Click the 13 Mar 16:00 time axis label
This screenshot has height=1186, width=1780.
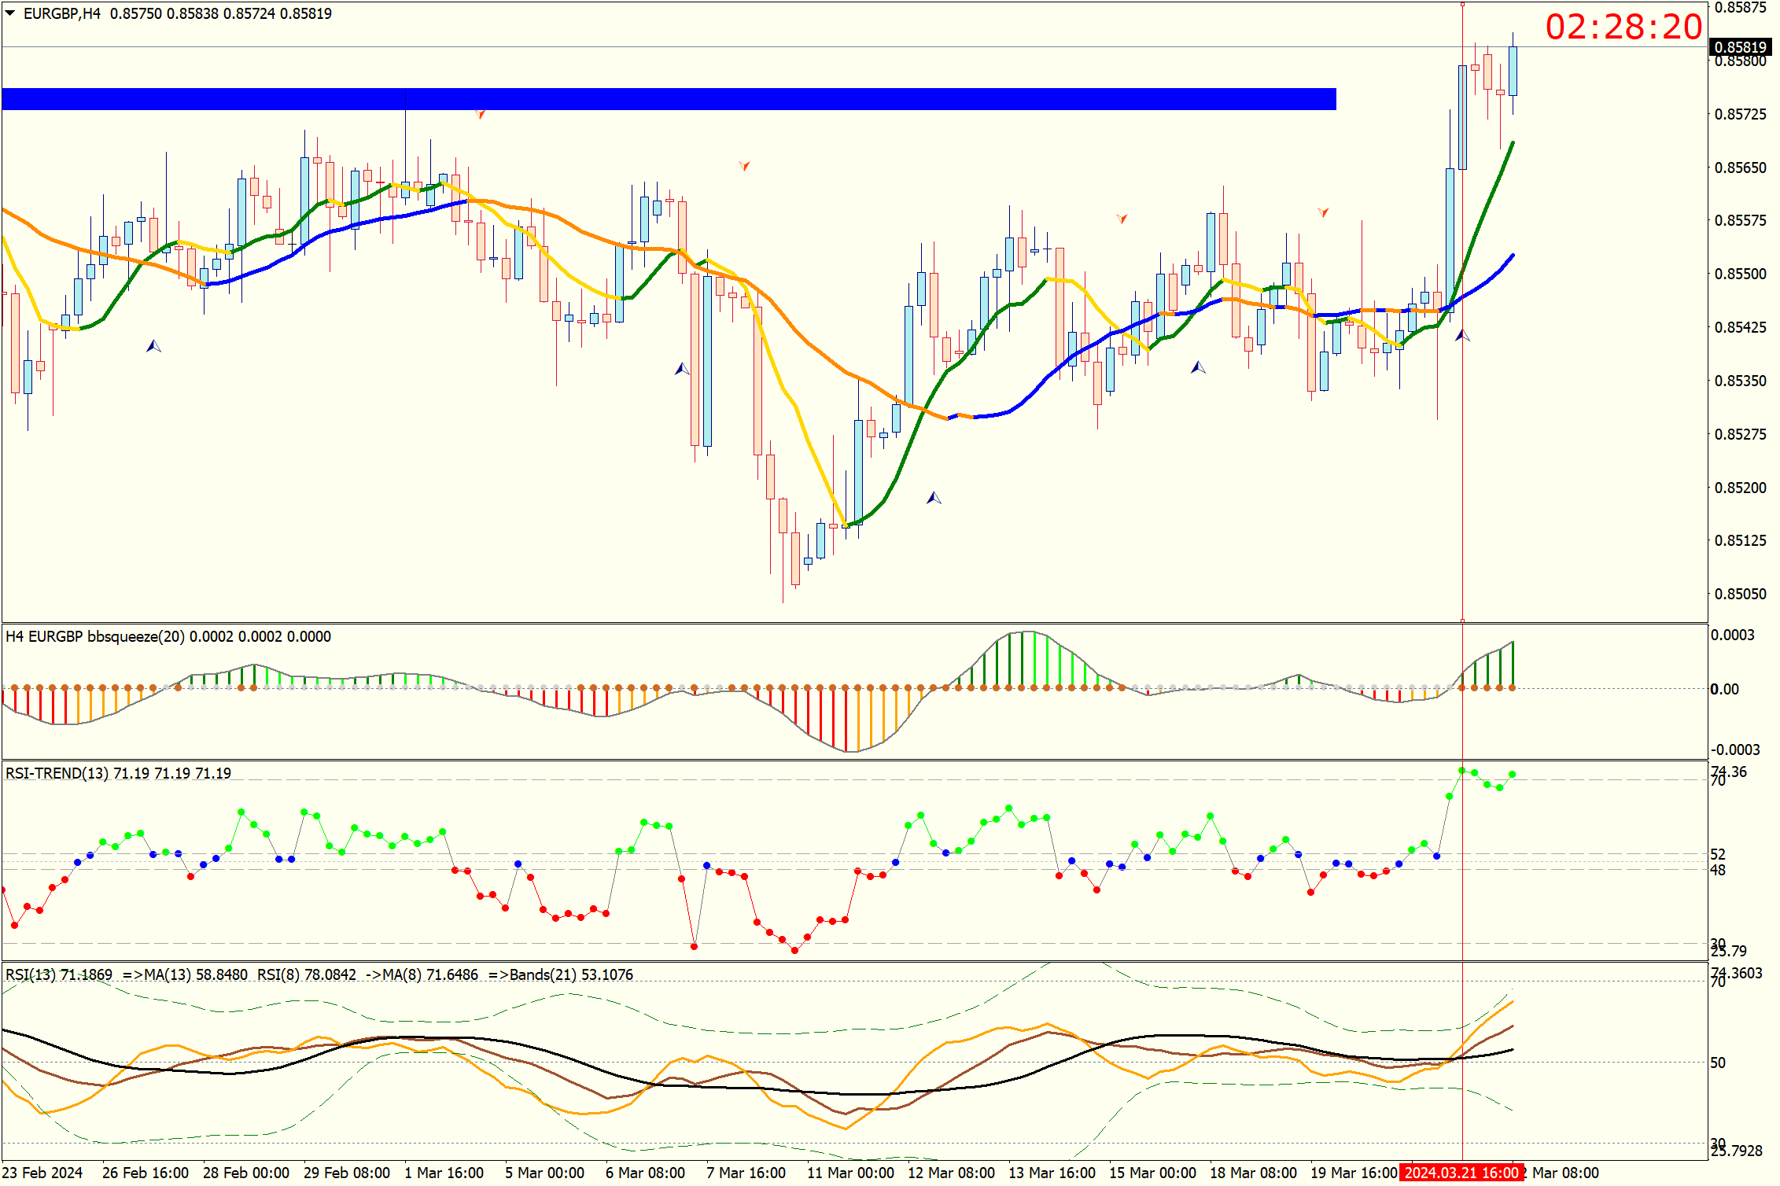(x=1052, y=1173)
